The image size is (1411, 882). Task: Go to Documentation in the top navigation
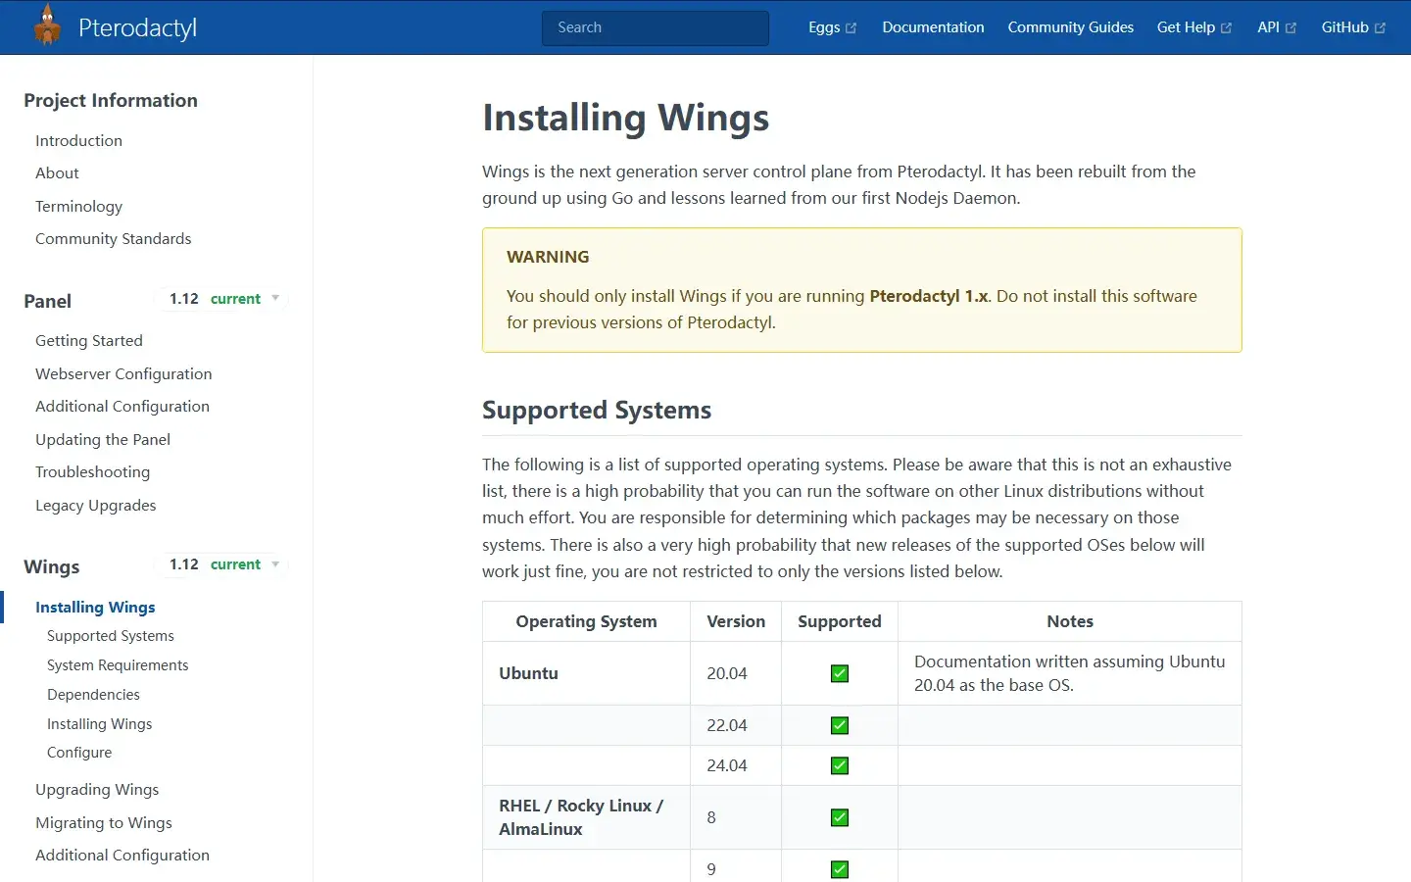933,27
